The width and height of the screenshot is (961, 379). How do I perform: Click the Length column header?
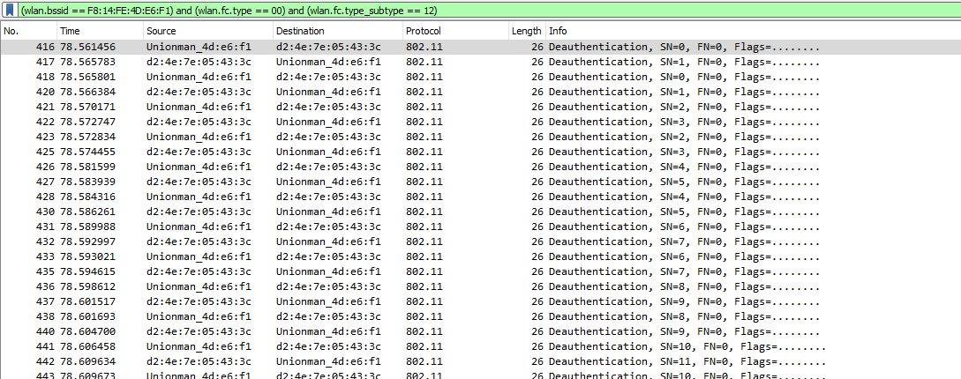527,31
